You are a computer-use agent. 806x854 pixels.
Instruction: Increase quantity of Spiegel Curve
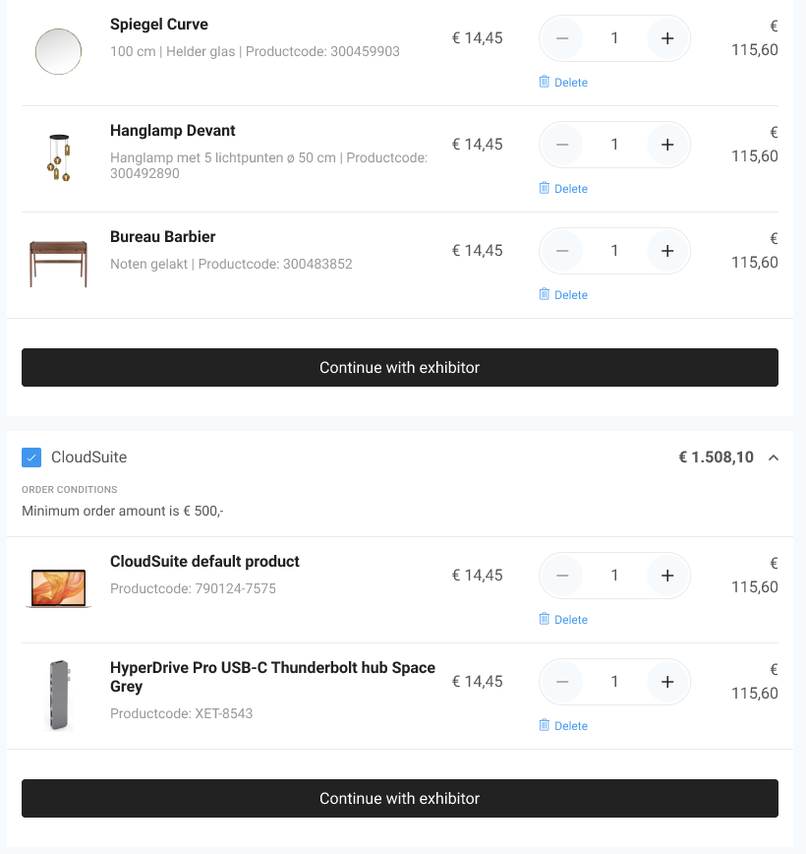click(667, 38)
